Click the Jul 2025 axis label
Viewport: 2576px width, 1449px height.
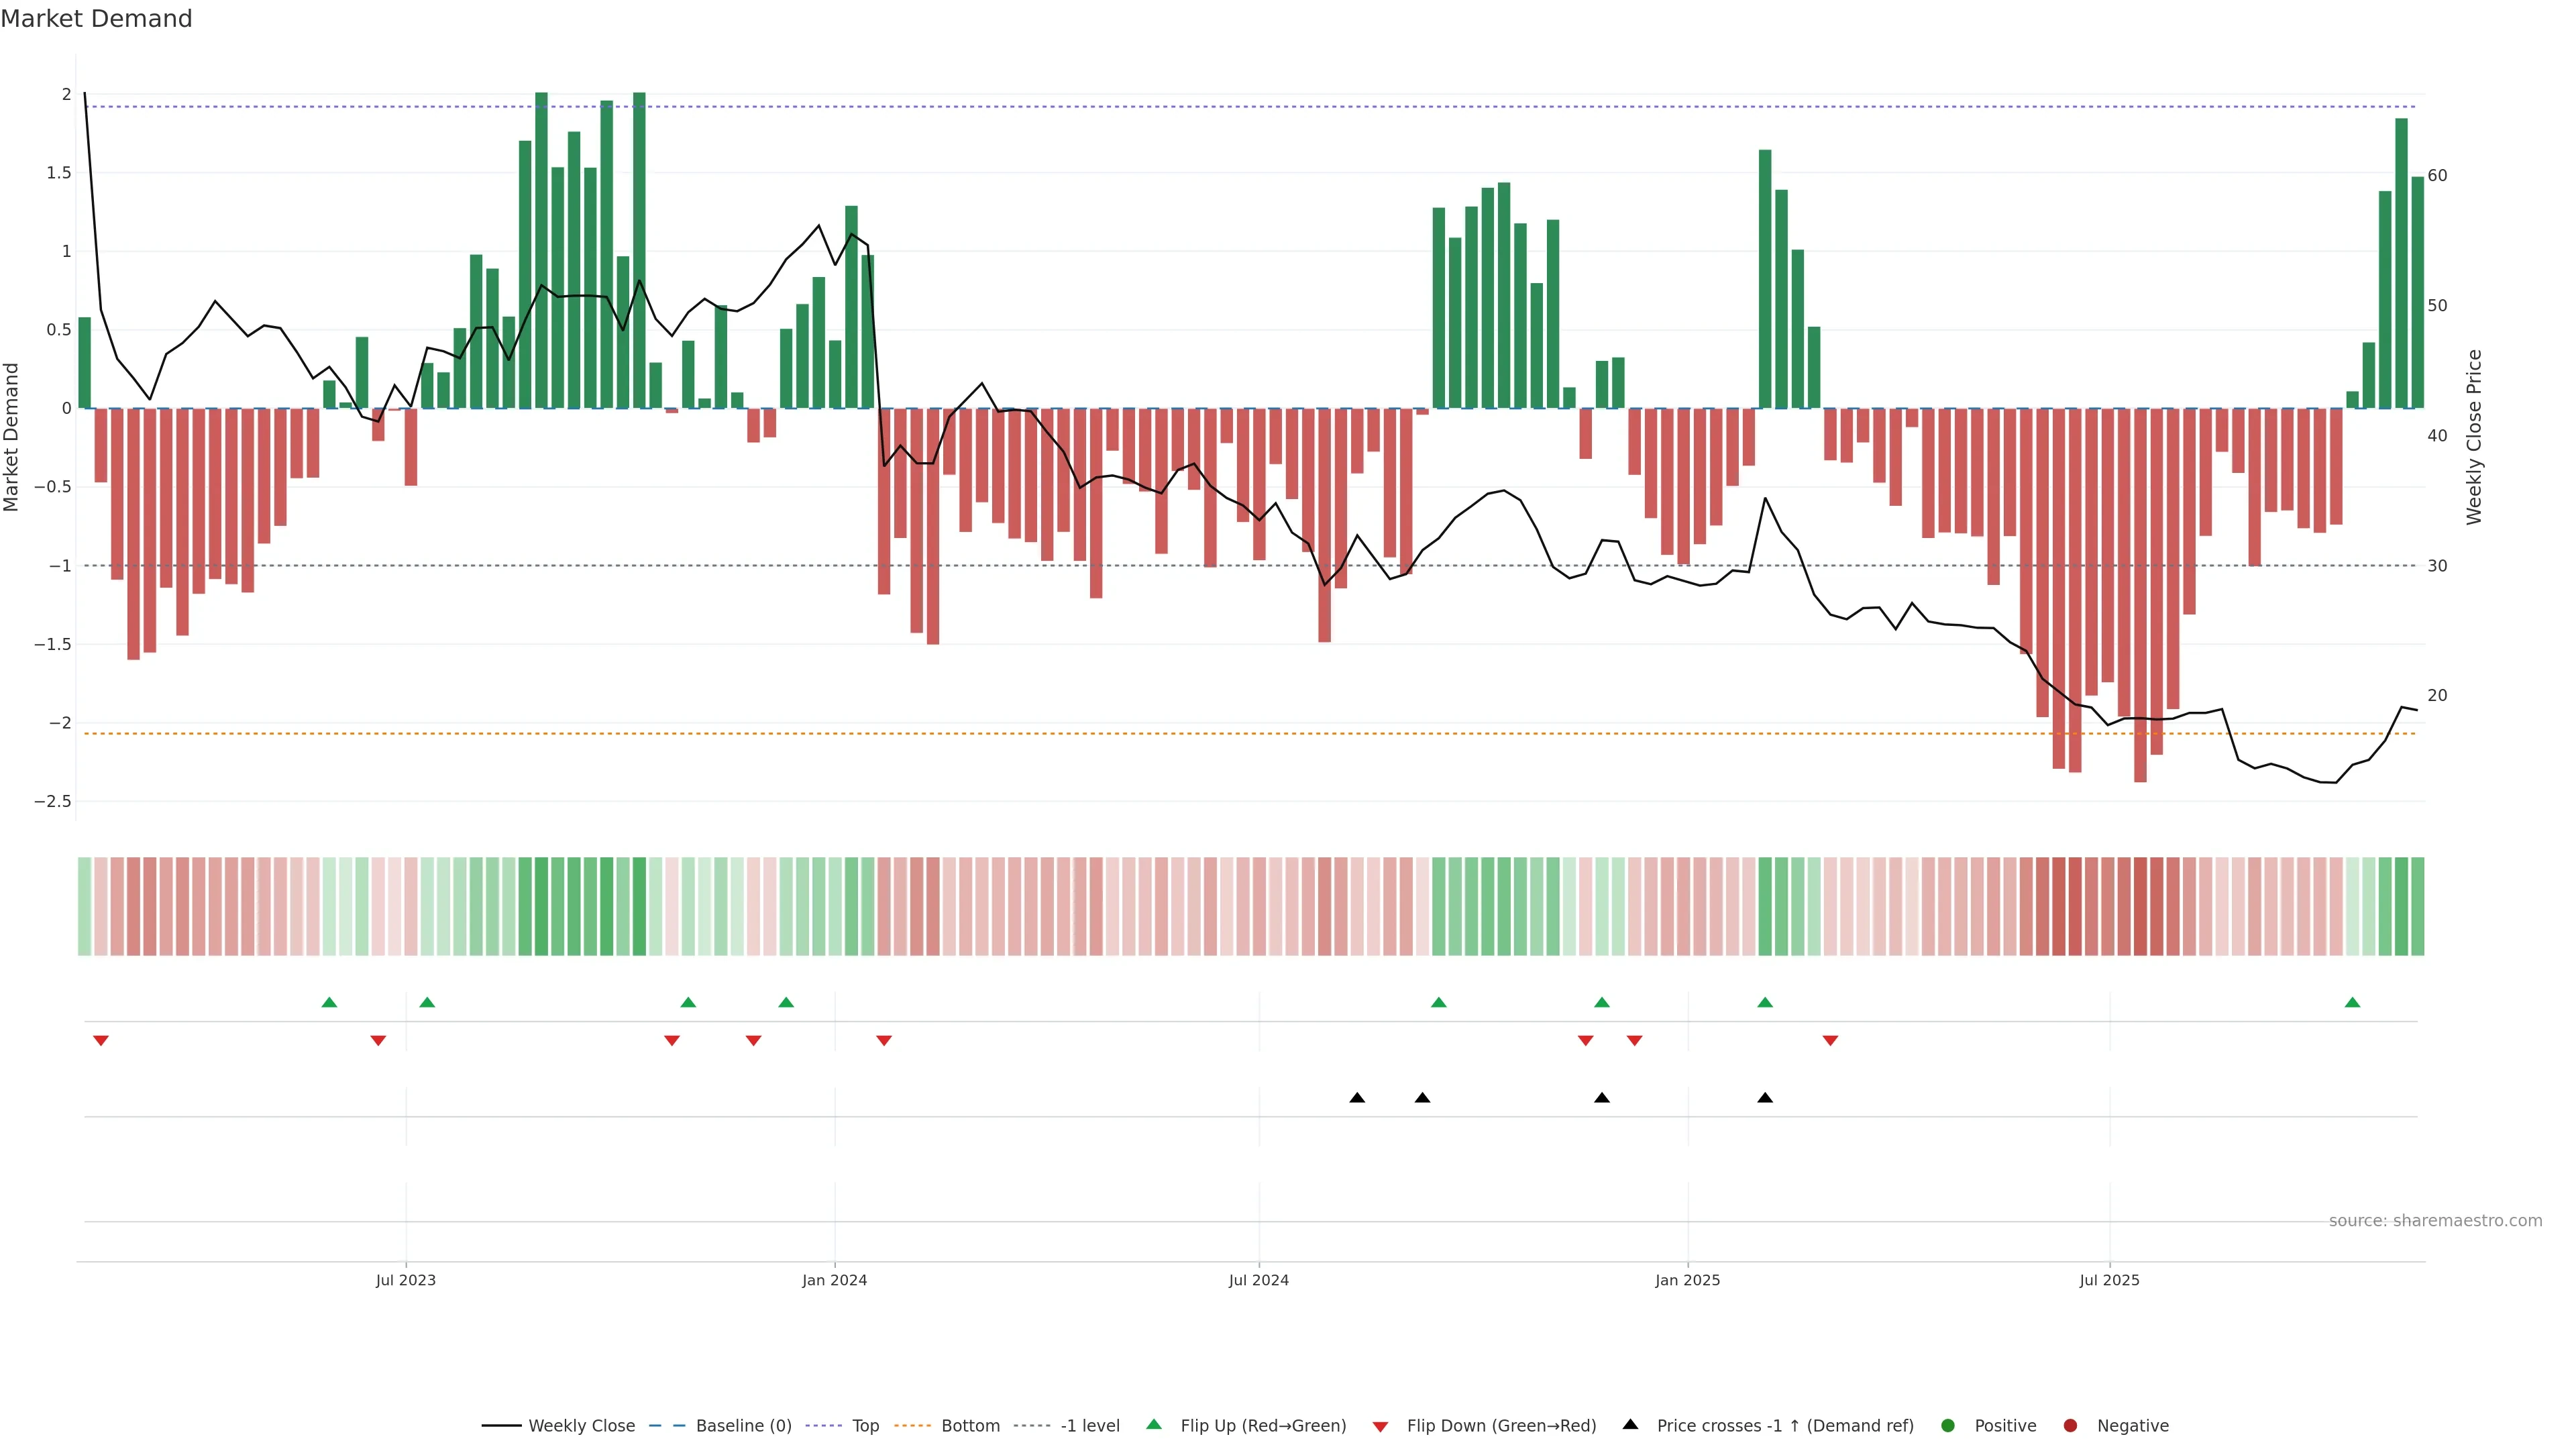(x=2109, y=1281)
